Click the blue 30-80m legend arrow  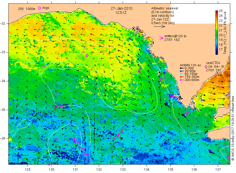pos(182,71)
